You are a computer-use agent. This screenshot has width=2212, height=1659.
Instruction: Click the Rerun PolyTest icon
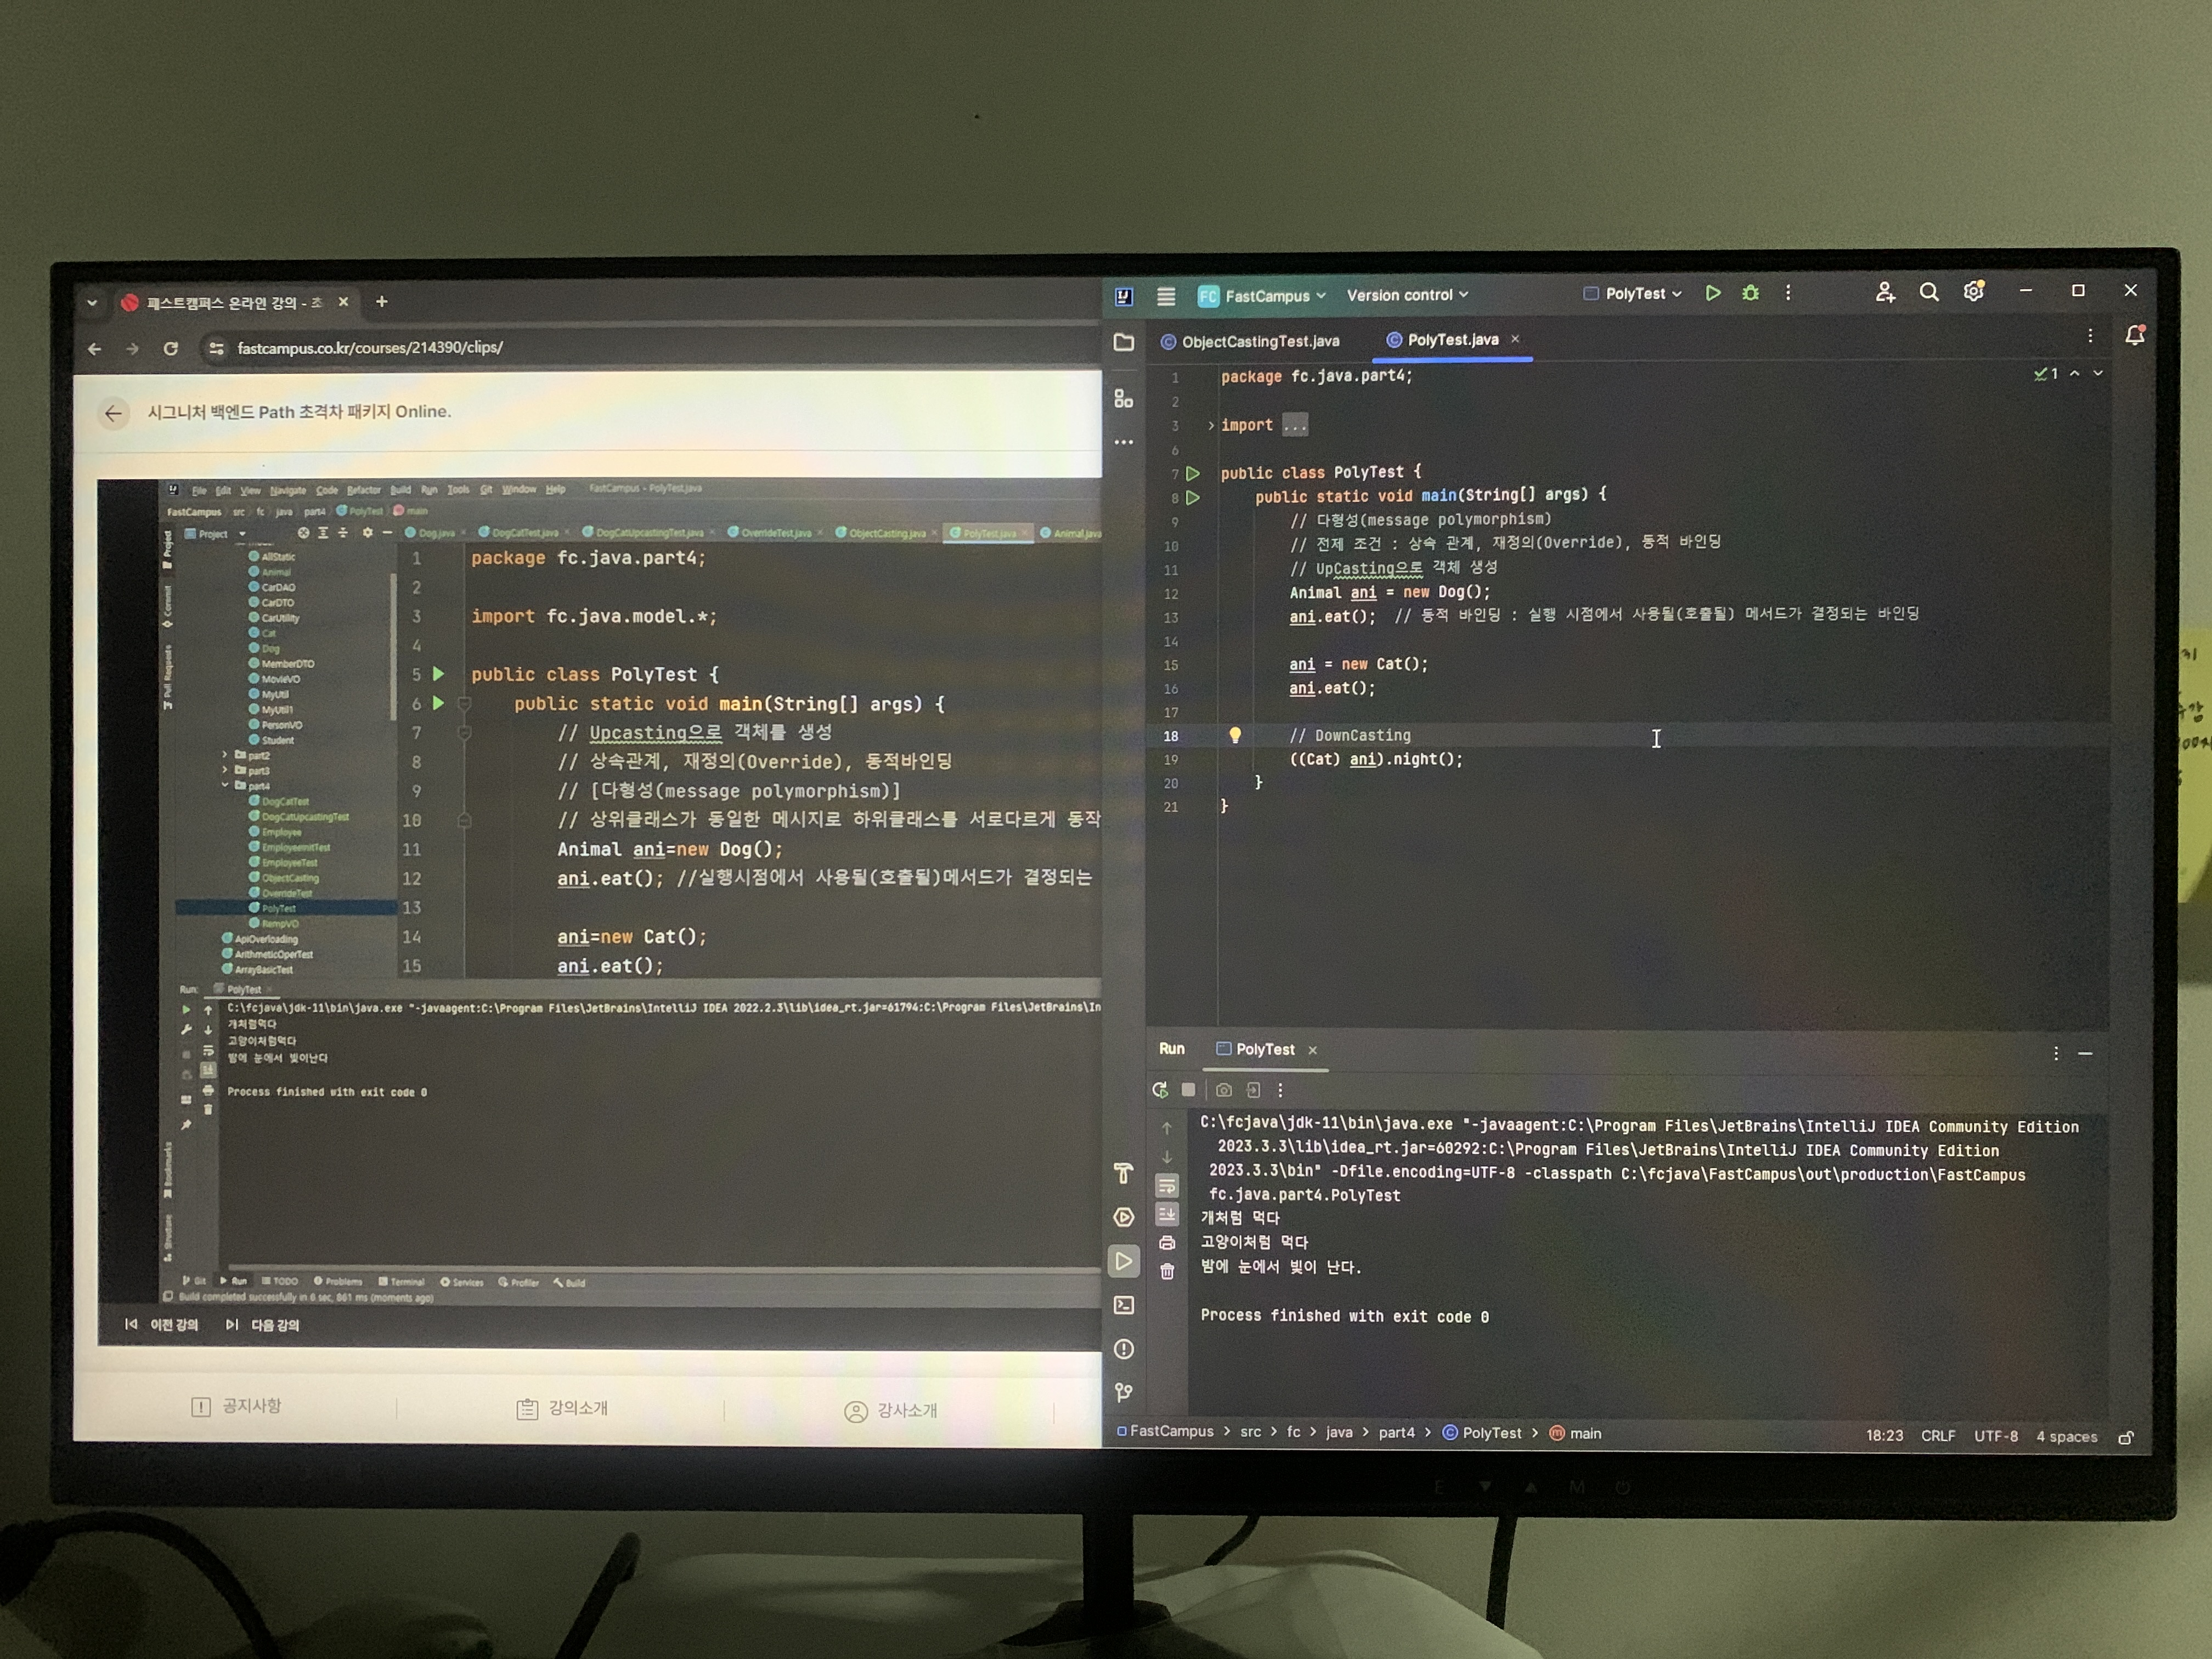pos(1160,1090)
